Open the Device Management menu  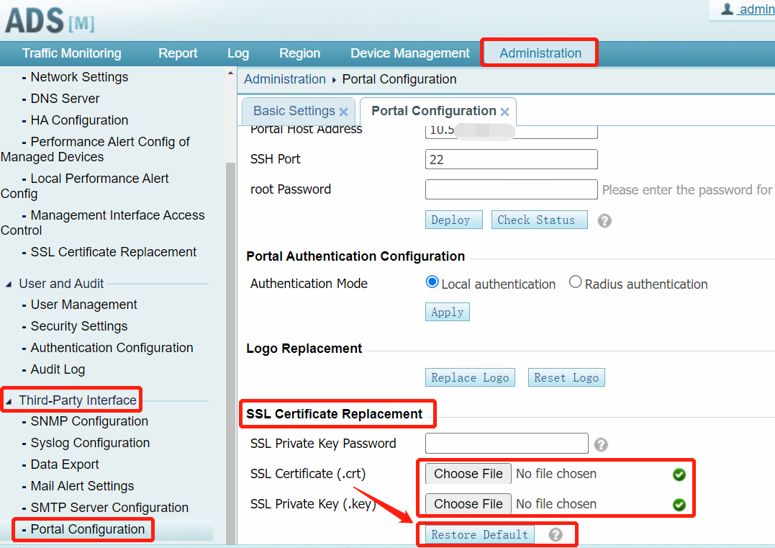(409, 53)
